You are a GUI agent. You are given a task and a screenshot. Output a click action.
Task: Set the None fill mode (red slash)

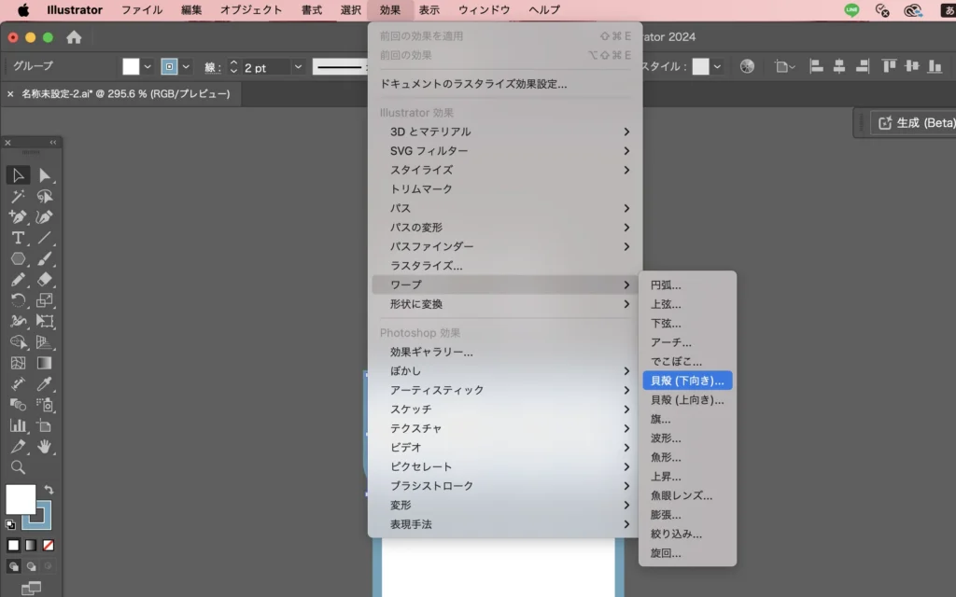pyautogui.click(x=49, y=545)
